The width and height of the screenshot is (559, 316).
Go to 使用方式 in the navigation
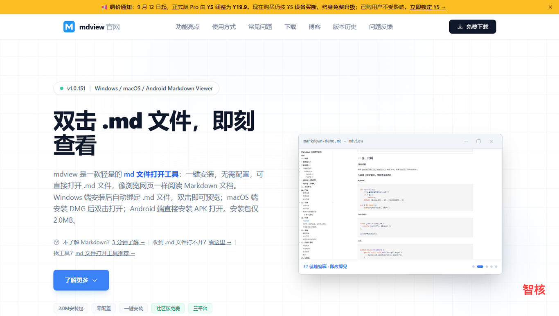(x=224, y=27)
